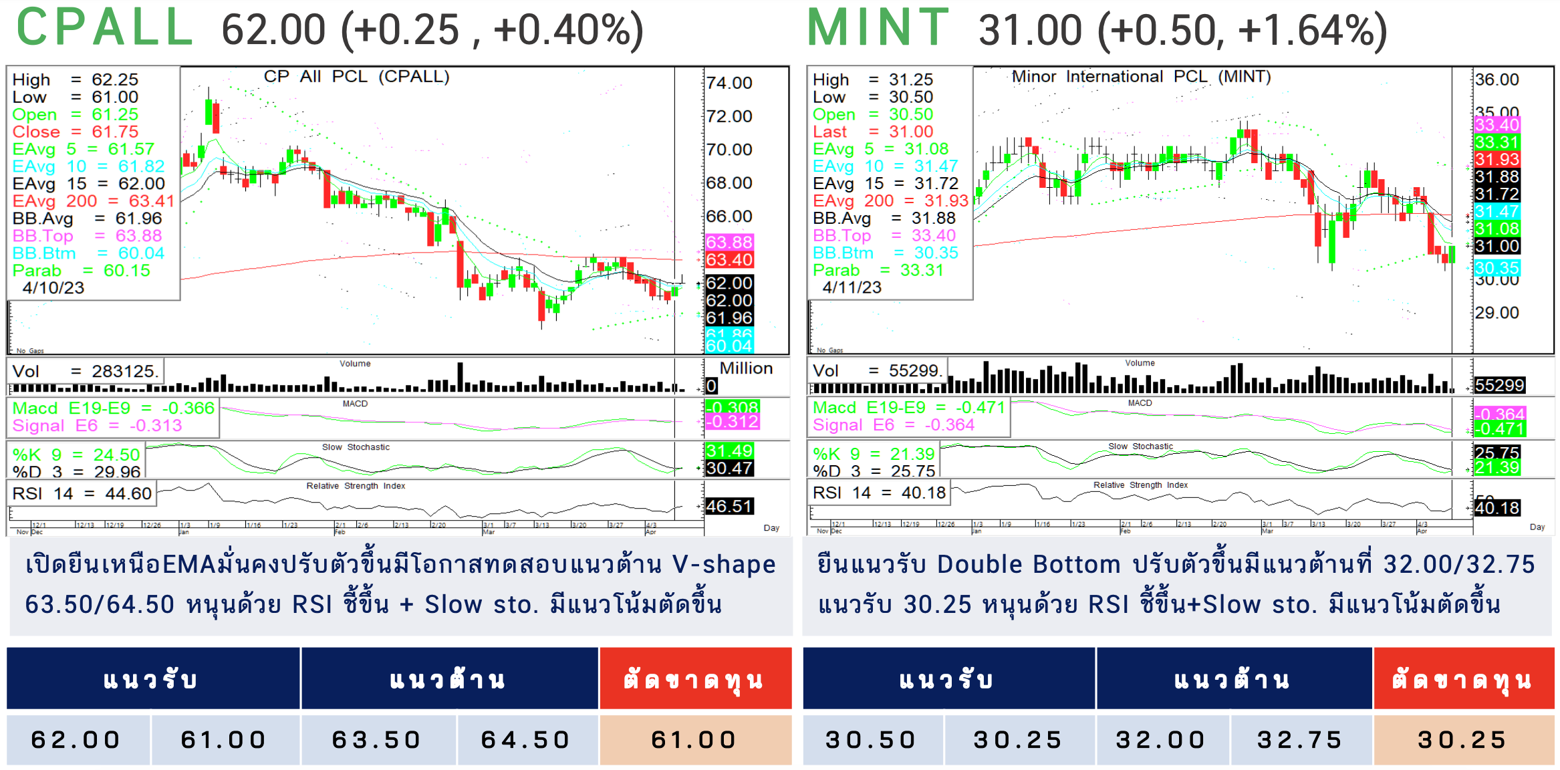Click MINT BB.Avg = 31.88 legend row

click(x=884, y=219)
